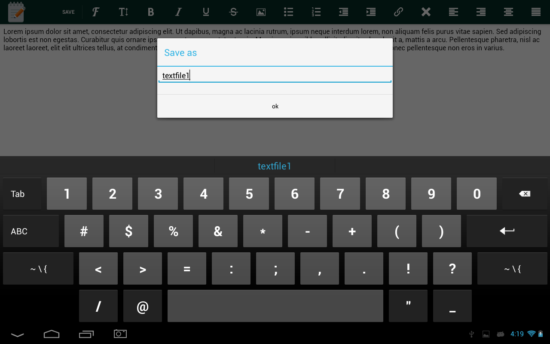Apply a numbered list
This screenshot has height=344, width=550.
[x=316, y=12]
